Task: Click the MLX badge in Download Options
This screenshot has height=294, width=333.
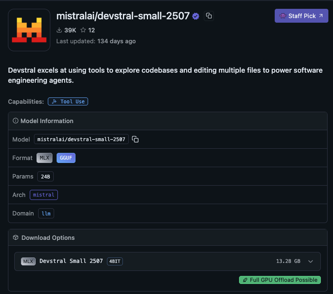Action: pos(28,261)
